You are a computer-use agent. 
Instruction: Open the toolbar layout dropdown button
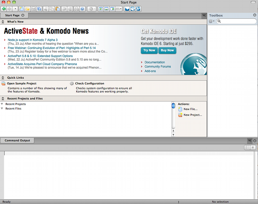click(x=119, y=9)
